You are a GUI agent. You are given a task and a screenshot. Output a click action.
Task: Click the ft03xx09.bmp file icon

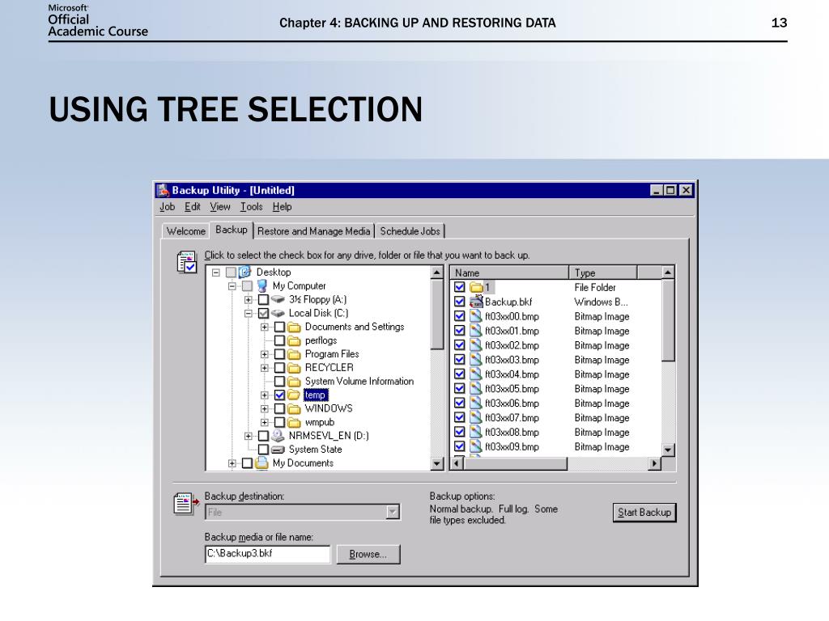click(476, 446)
